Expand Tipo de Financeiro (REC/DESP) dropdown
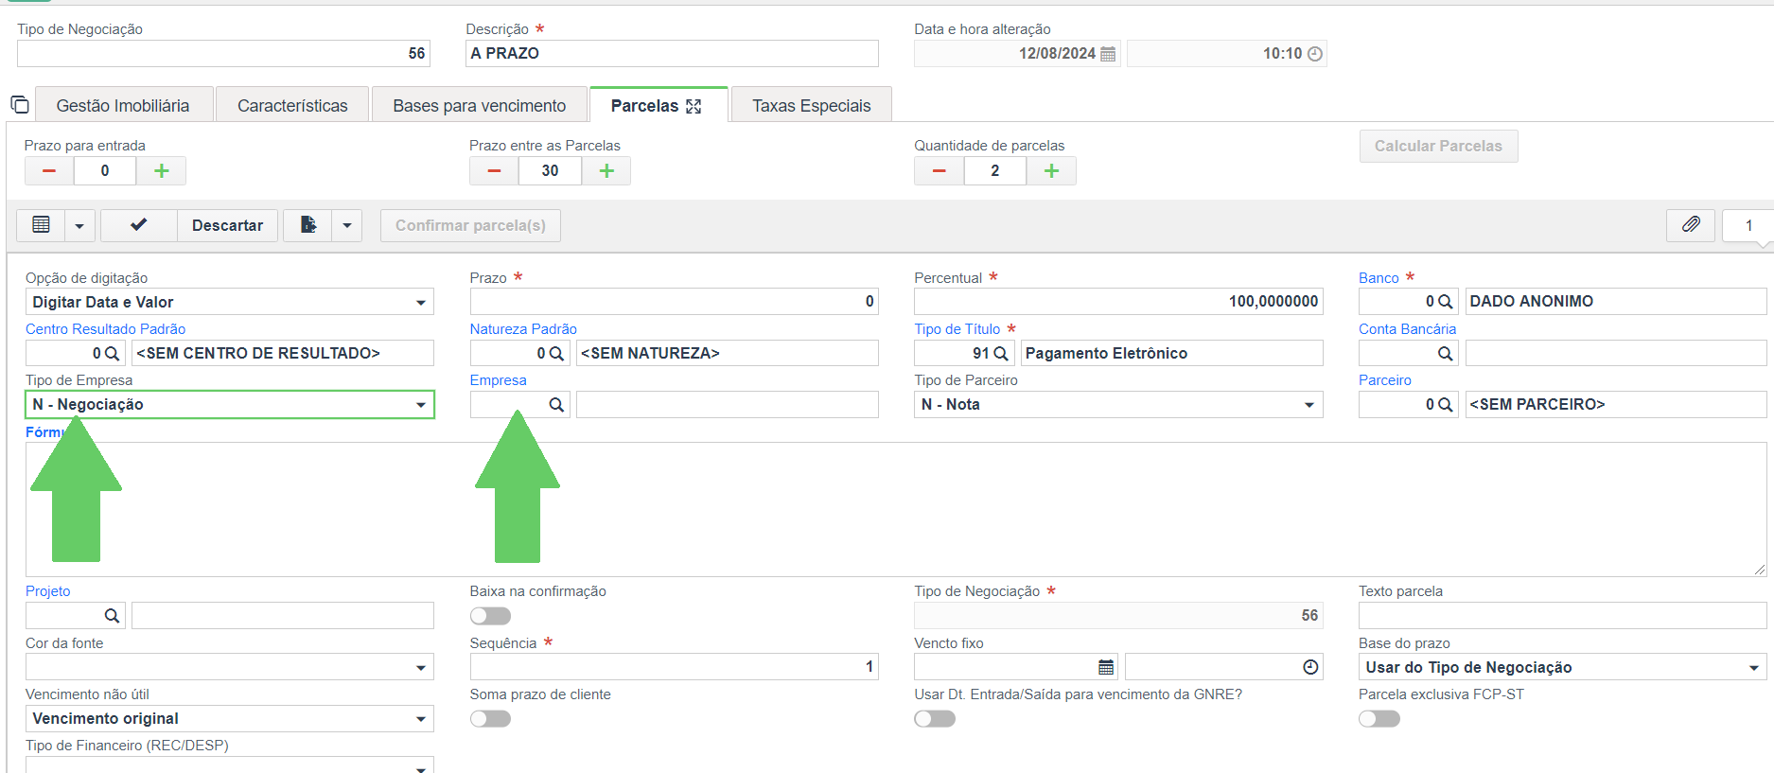Screen dimensions: 1774x773 (230, 764)
